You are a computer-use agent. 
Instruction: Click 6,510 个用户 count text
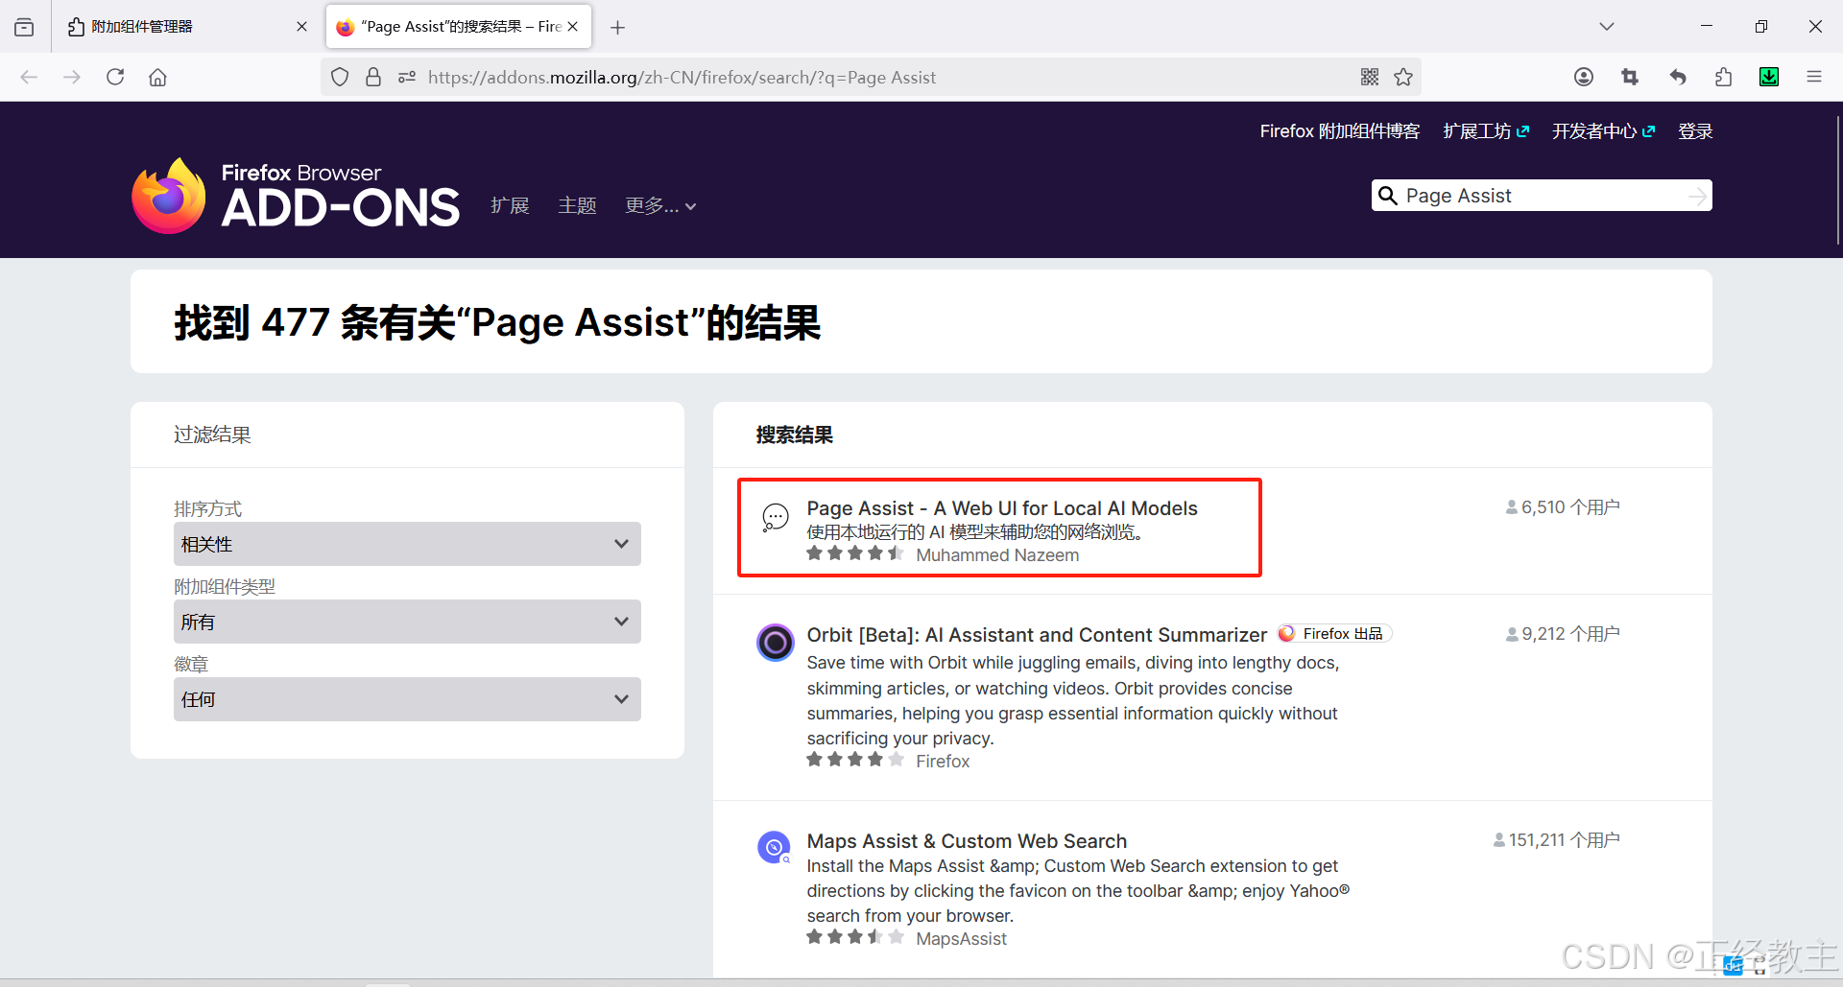pos(1563,507)
